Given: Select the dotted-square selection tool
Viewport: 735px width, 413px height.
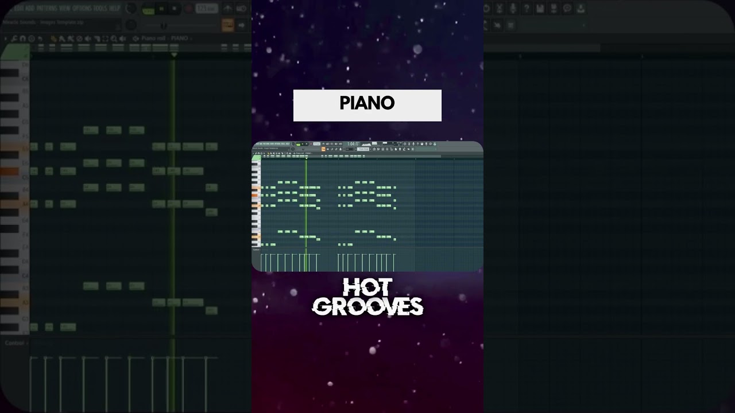Looking at the screenshot, I should pyautogui.click(x=105, y=38).
